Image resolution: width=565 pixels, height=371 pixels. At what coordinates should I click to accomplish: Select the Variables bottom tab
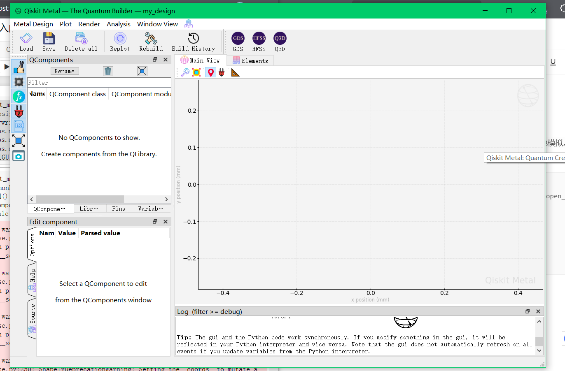point(151,209)
